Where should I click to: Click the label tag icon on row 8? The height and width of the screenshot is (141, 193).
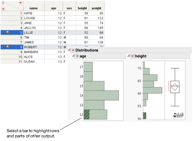click(8, 47)
